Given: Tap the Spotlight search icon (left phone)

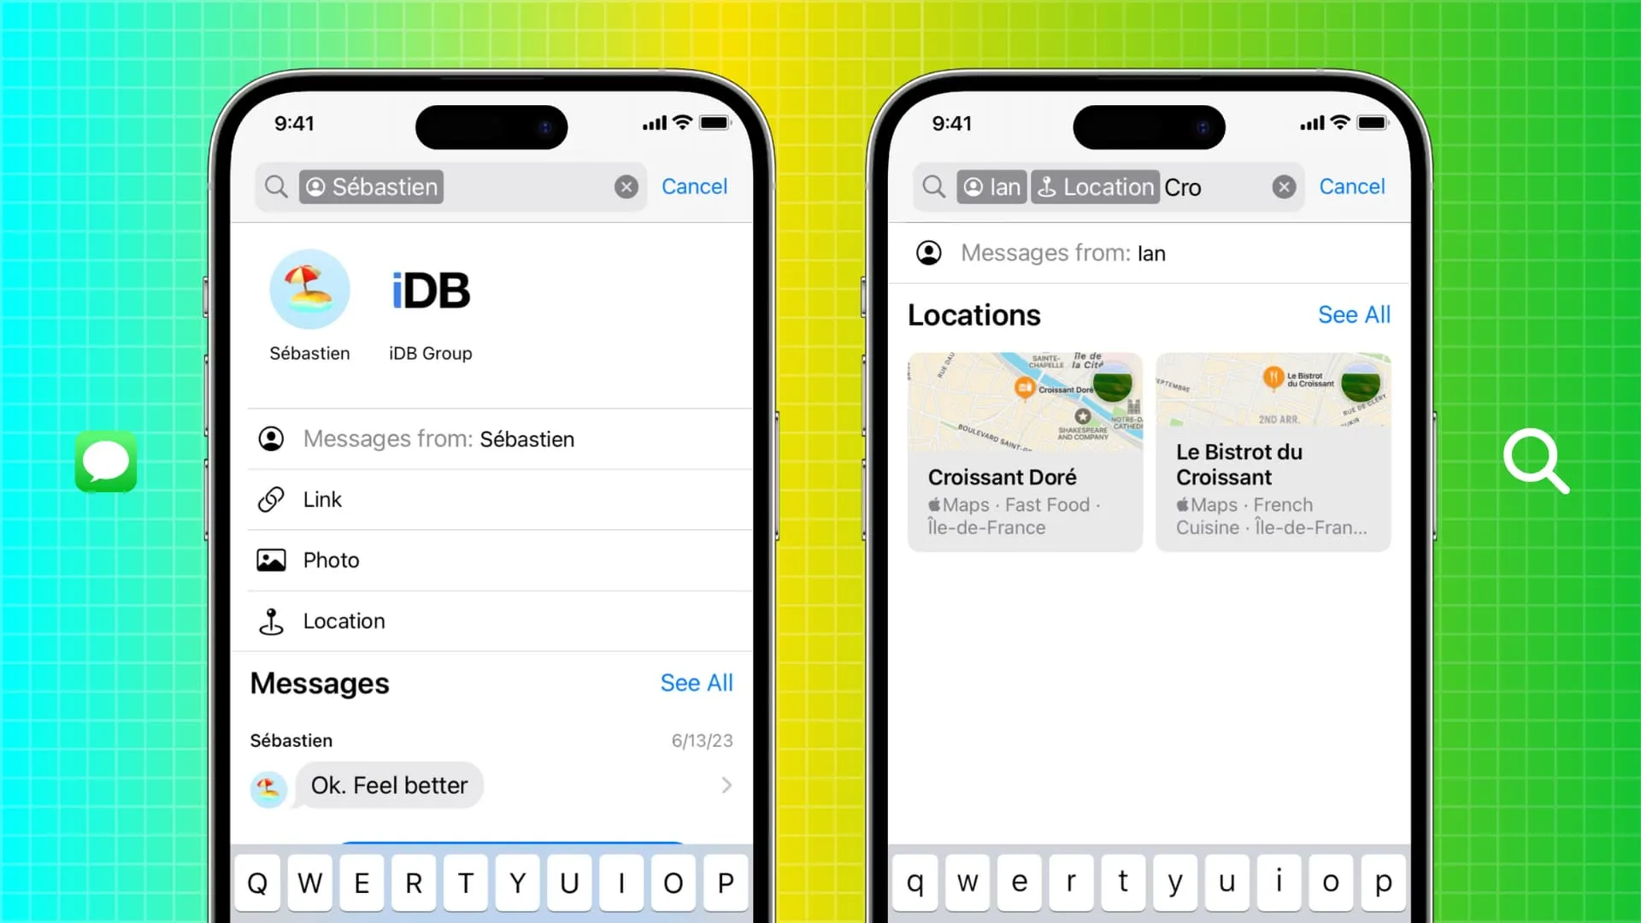Looking at the screenshot, I should 276,186.
